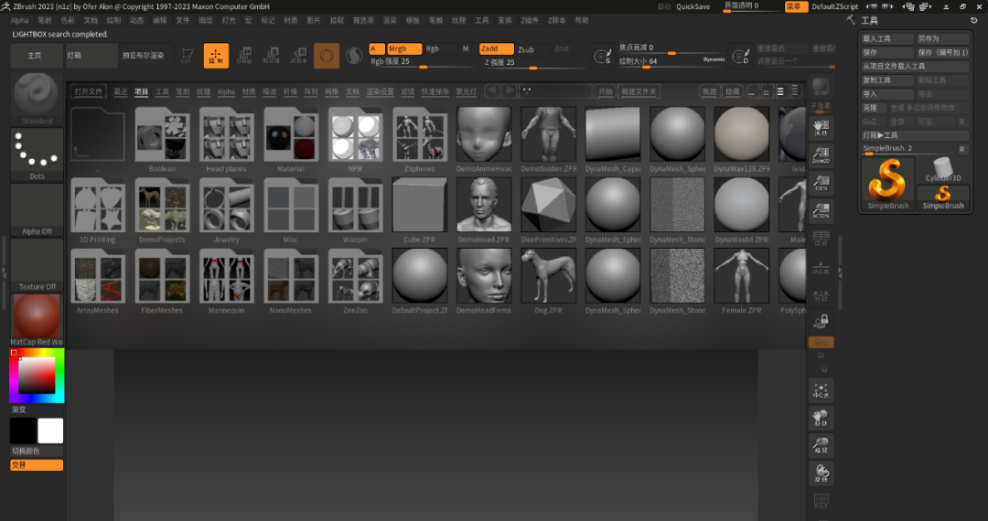Open the ZSpheres folder

(420, 135)
